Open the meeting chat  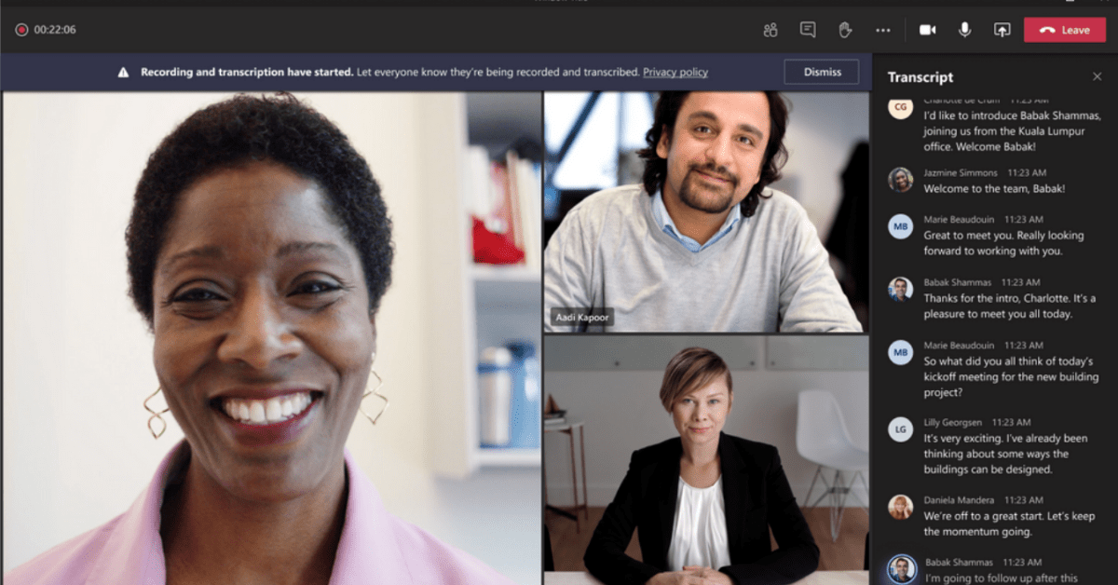coord(807,29)
